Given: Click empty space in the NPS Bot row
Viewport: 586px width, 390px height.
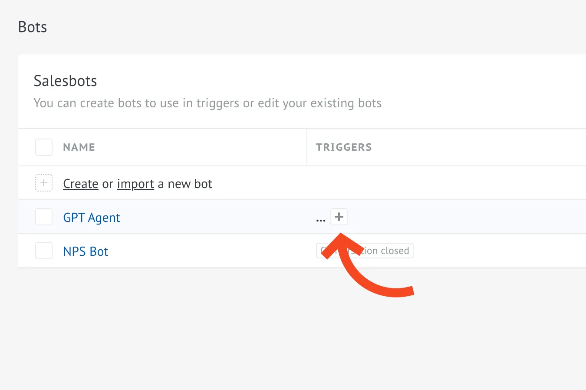Looking at the screenshot, I should tap(499, 251).
